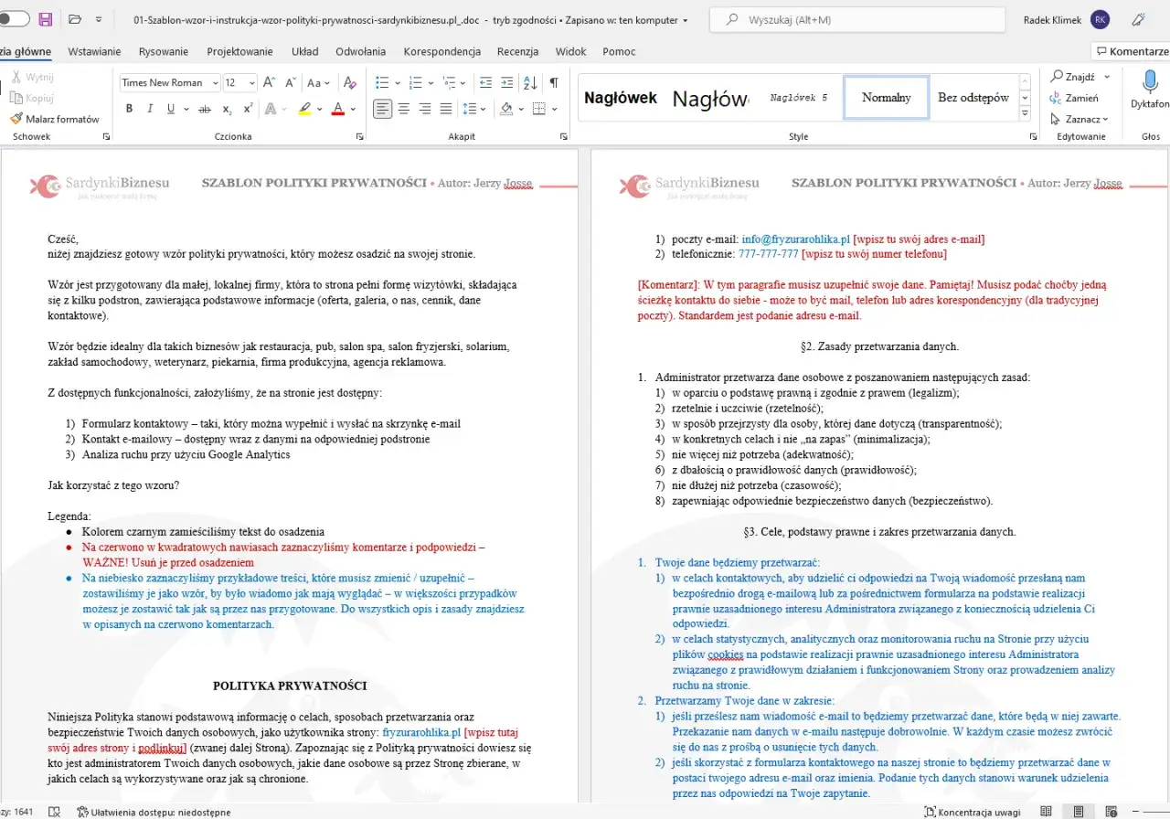Click the increase indent icon
This screenshot has width=1170, height=819.
click(x=506, y=82)
